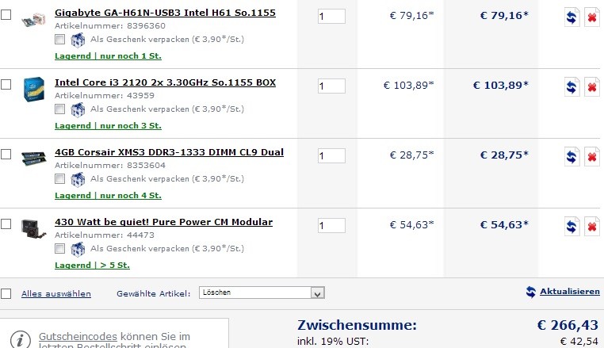Viewport: 604px width, 348px height.
Task: Click refresh icon for Intel Core i3 row
Action: [x=572, y=87]
